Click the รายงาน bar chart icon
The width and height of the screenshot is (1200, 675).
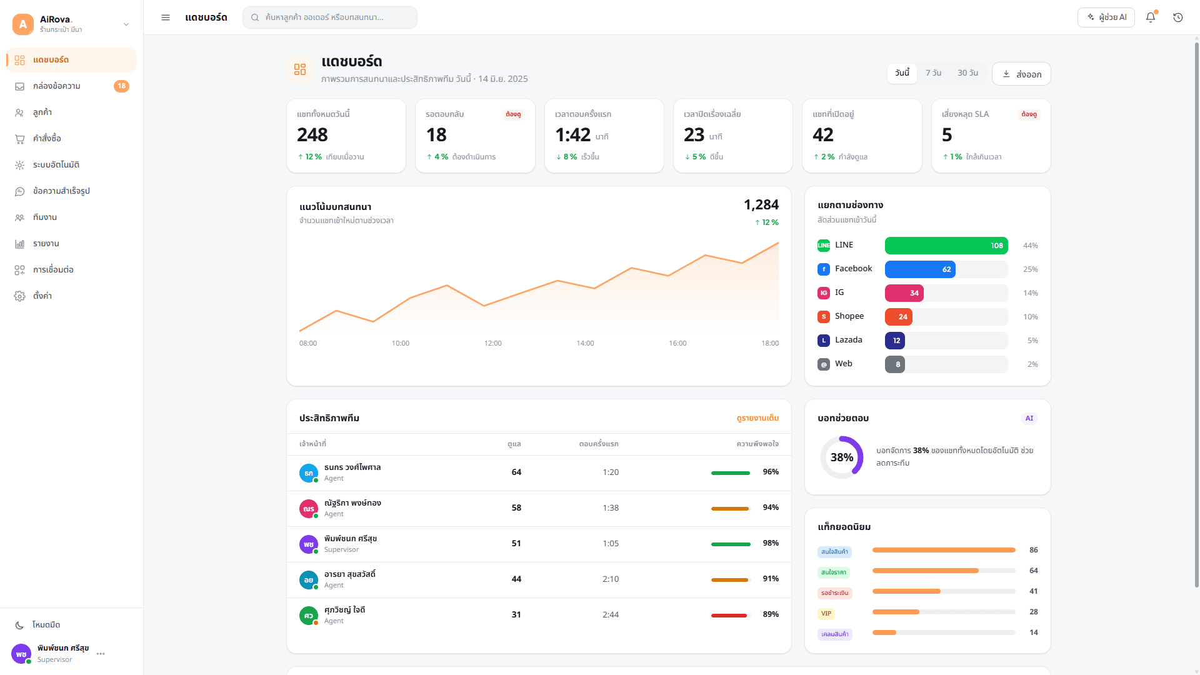click(20, 244)
